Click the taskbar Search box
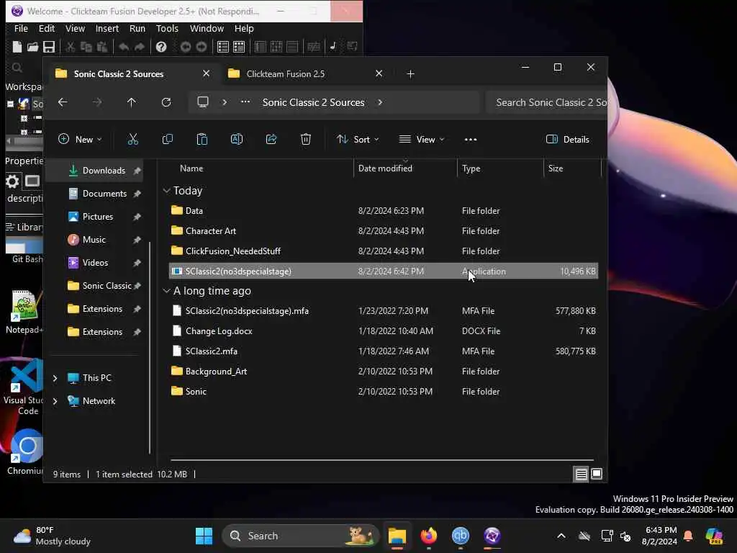Viewport: 737px width, 553px height. [x=300, y=536]
